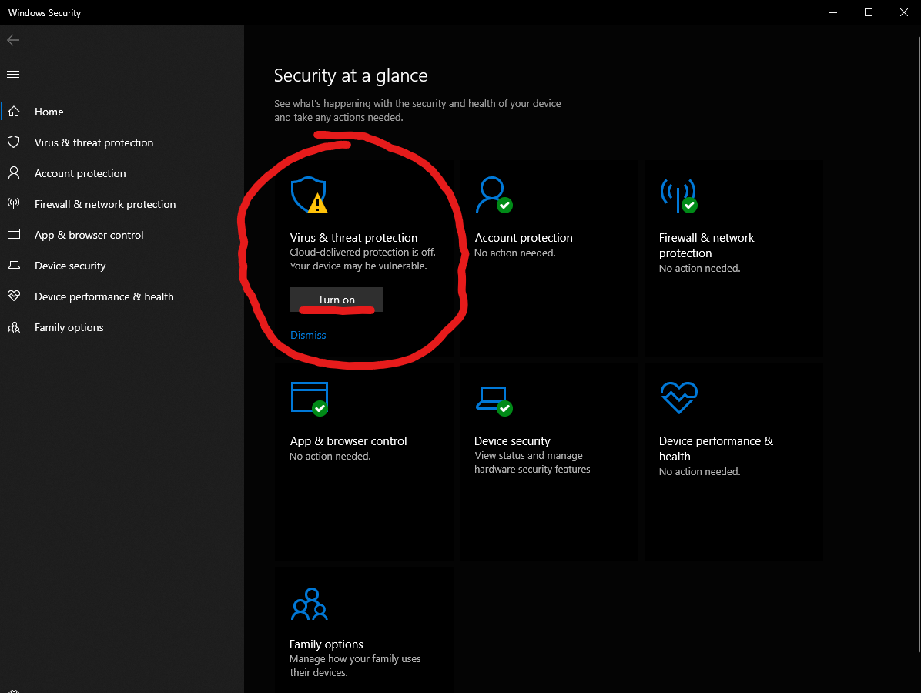Click Turn on for cloud-delivered protection
Screen dimensions: 921x693
coord(336,300)
